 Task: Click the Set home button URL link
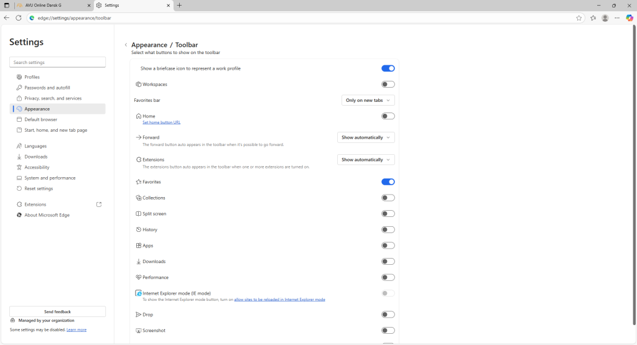click(x=161, y=122)
